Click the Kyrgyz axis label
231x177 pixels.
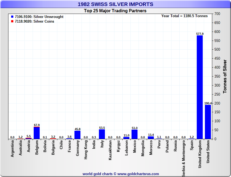tap(118, 146)
